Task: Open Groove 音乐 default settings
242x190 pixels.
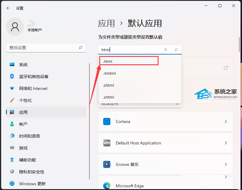Action: click(x=166, y=164)
